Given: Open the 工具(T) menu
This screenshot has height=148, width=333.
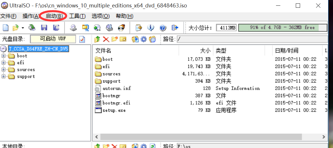Looking at the screenshot, I should tap(77, 16).
